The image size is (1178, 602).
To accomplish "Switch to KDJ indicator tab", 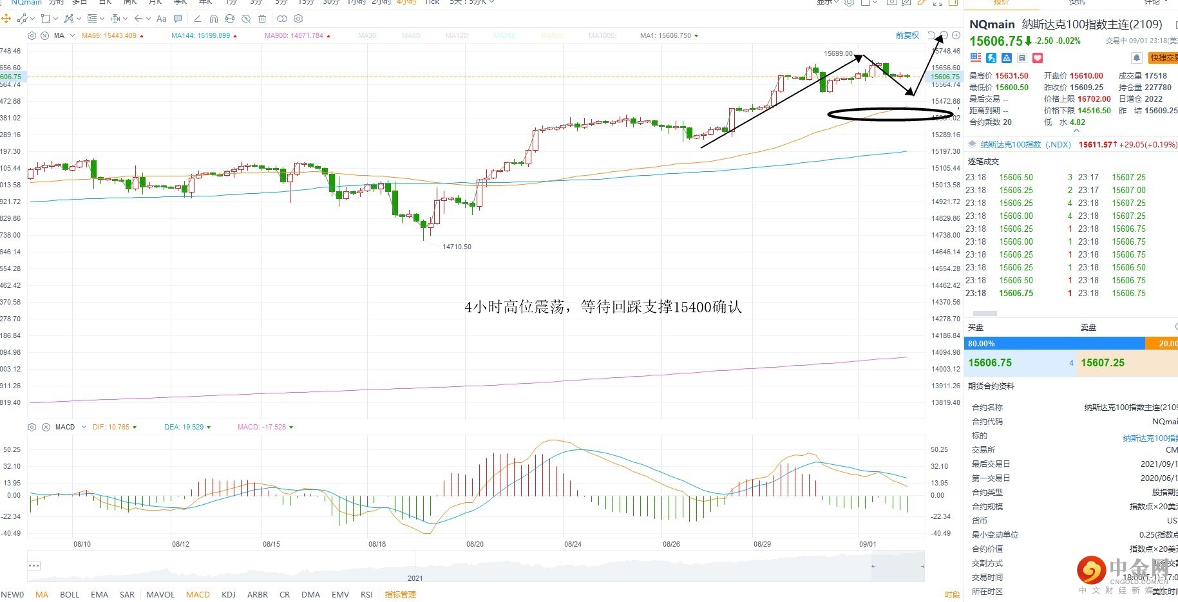I will (x=229, y=594).
